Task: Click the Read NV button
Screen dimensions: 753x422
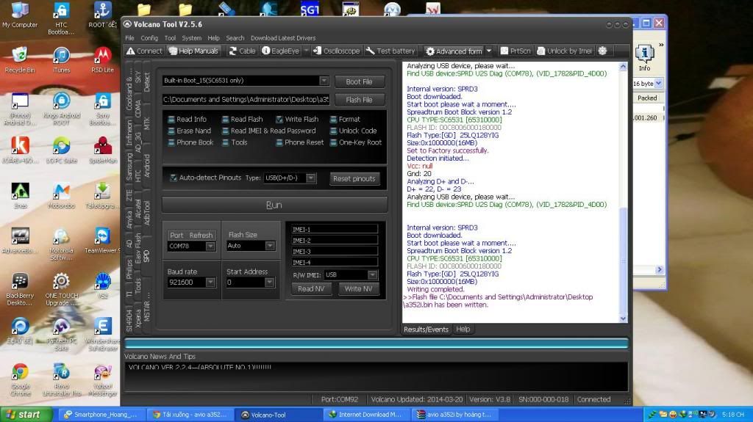Action: pyautogui.click(x=311, y=288)
